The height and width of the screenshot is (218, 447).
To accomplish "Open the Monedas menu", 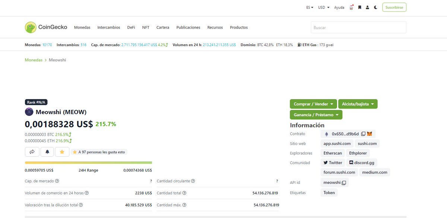I will point(82,27).
